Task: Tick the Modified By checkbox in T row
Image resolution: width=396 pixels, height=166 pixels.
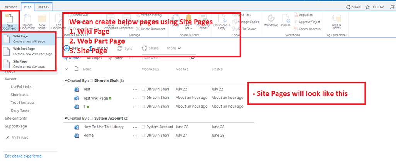Action: (x=143, y=107)
